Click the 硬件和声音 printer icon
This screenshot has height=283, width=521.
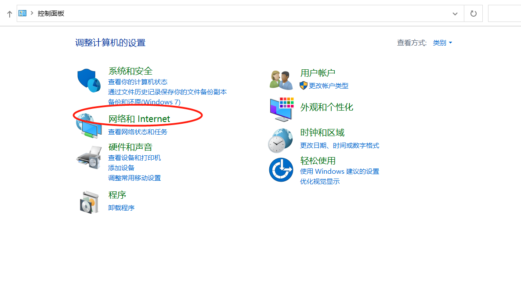(89, 157)
